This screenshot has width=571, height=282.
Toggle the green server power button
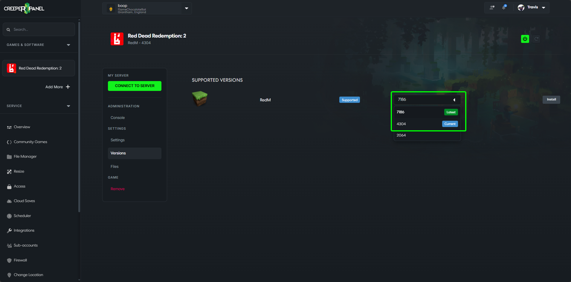tap(525, 39)
